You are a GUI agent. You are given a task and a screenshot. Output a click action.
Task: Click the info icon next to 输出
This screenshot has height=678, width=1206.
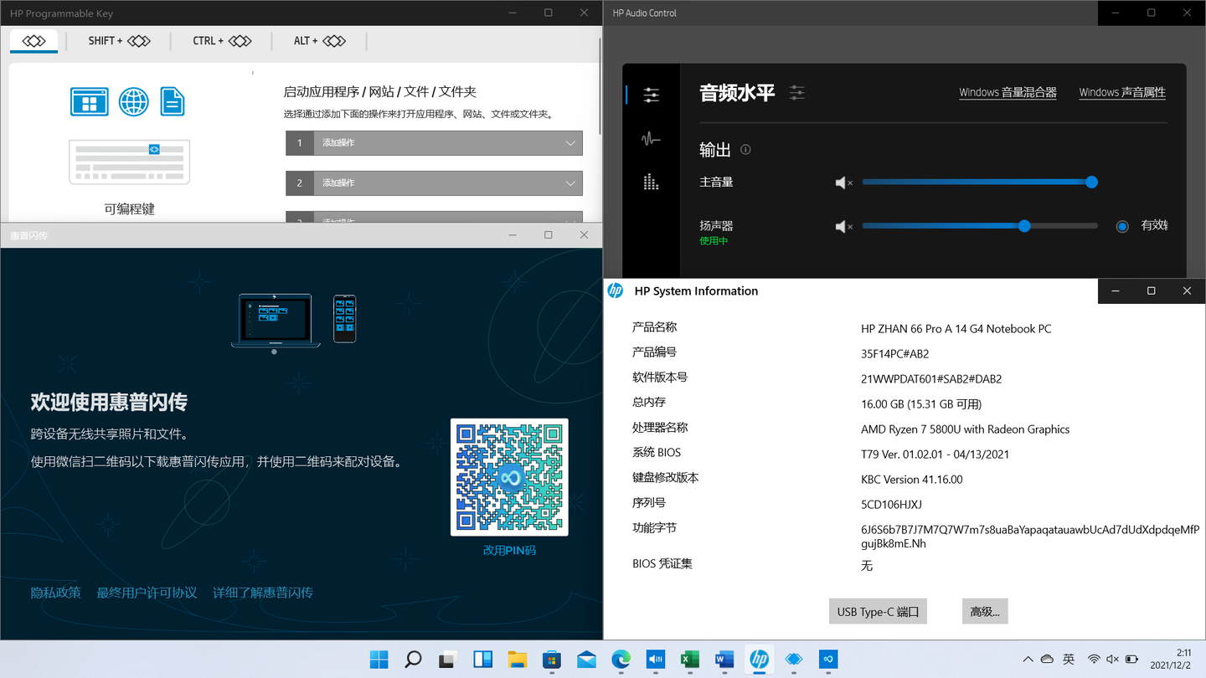tap(745, 150)
